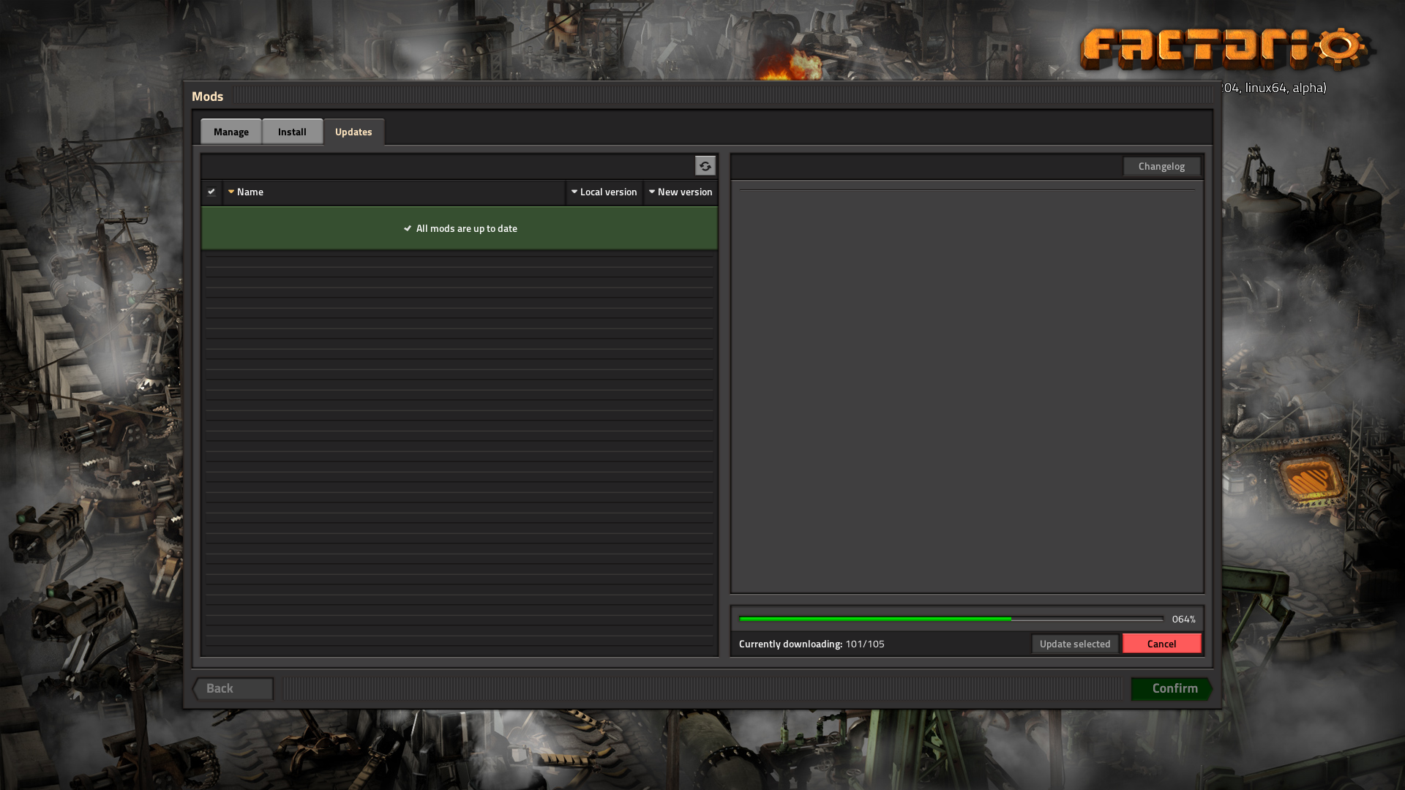Select the Updates tab
Screen dimensions: 1405x790
pos(353,132)
